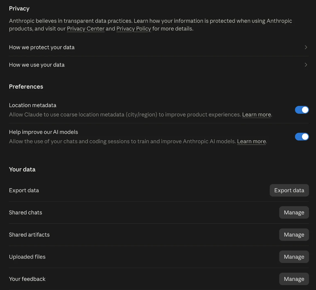Click the Uploaded files label
Viewport: 316px width, 290px height.
pyautogui.click(x=27, y=257)
